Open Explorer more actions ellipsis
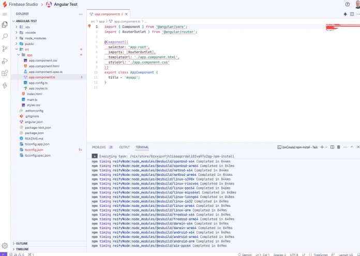Screen dimensions: 360x256 (x=81, y=14)
